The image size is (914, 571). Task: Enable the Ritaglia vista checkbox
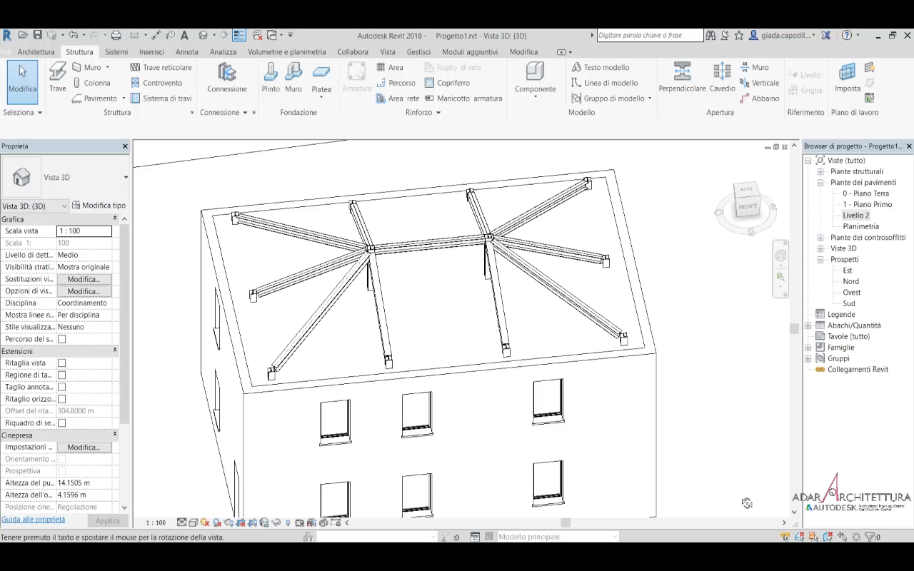pyautogui.click(x=61, y=363)
